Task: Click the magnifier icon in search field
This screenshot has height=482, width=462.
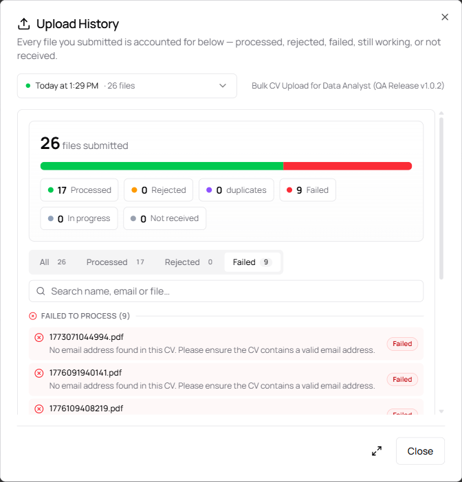Action: (x=41, y=291)
